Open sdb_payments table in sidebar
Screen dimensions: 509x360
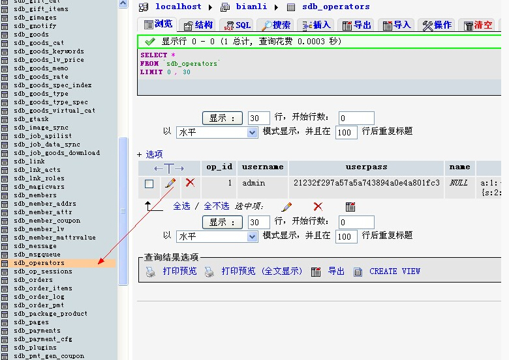tap(37, 331)
